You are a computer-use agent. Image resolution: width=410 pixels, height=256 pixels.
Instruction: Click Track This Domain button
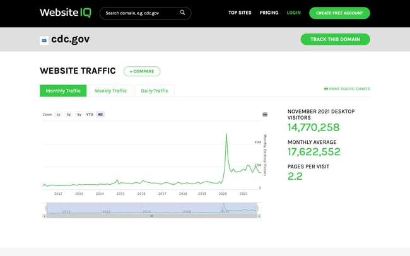[335, 39]
